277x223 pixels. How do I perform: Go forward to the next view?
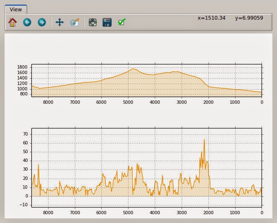pyautogui.click(x=42, y=23)
